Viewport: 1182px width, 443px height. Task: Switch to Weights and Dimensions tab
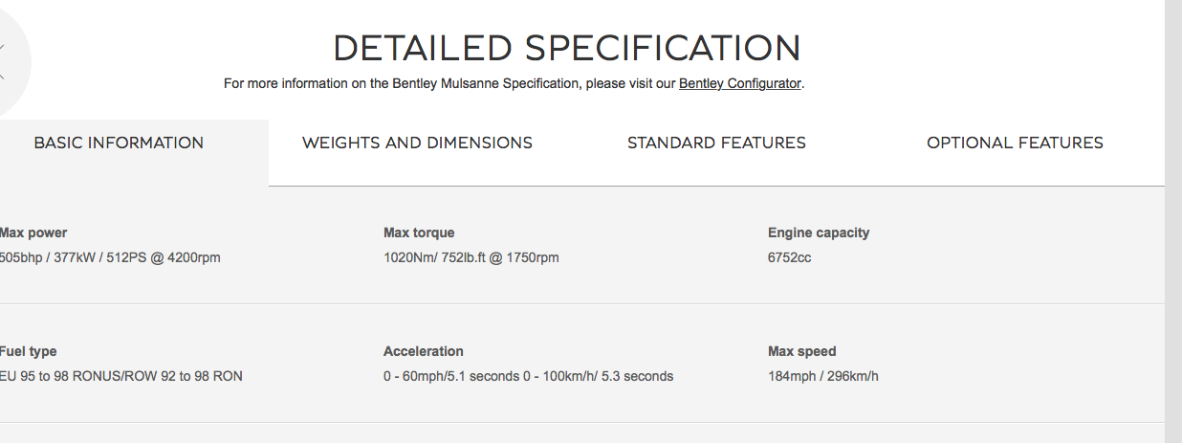click(x=417, y=144)
